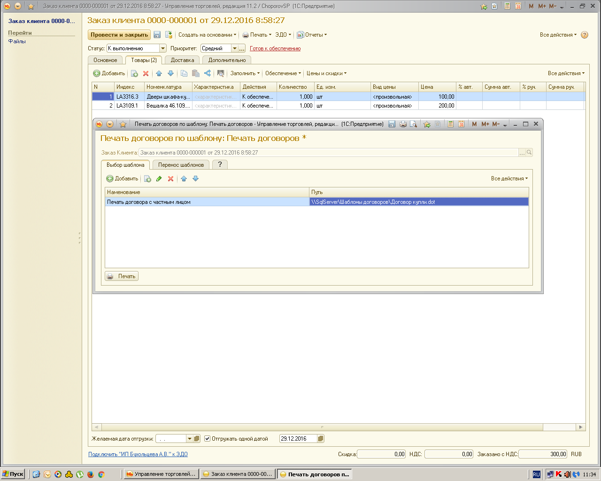Image resolution: width=601 pixels, height=481 pixels.
Task: Open the Создать на основании menu
Action: pyautogui.click(x=207, y=35)
